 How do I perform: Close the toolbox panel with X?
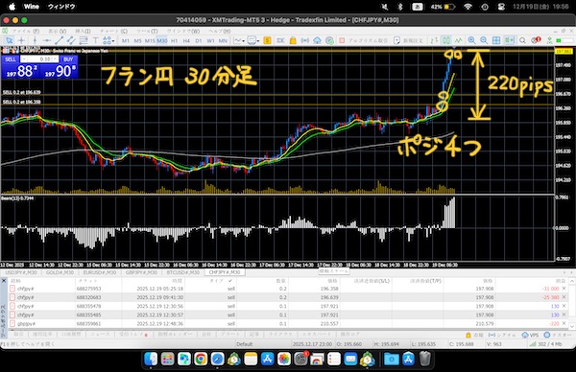4,281
